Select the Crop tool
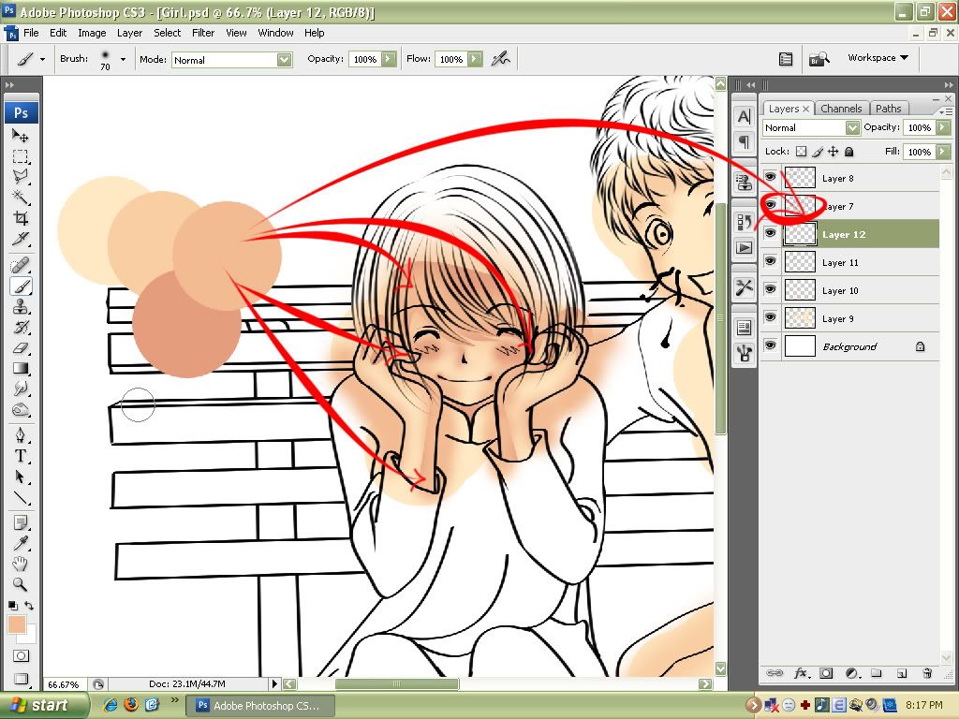Viewport: 959px width, 719px height. pos(21,218)
